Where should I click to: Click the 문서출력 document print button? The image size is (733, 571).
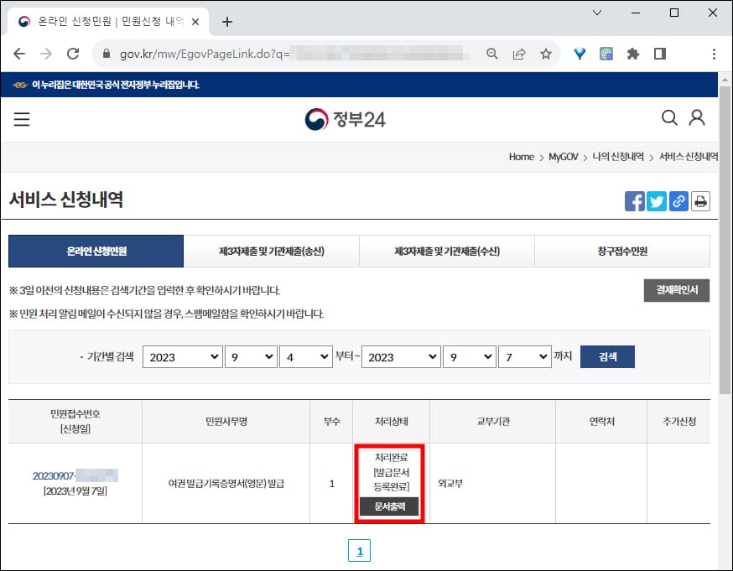pos(388,506)
